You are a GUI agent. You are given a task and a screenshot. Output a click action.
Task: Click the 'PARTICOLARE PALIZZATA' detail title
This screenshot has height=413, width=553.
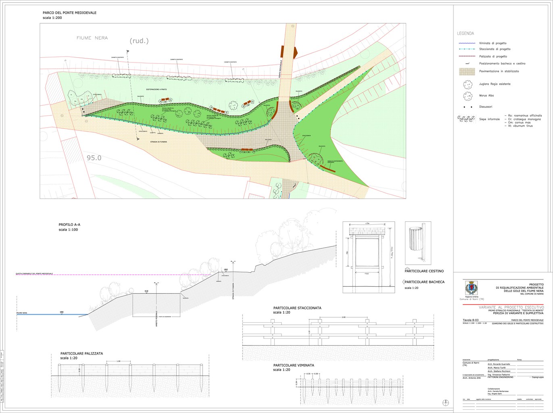tap(81, 354)
